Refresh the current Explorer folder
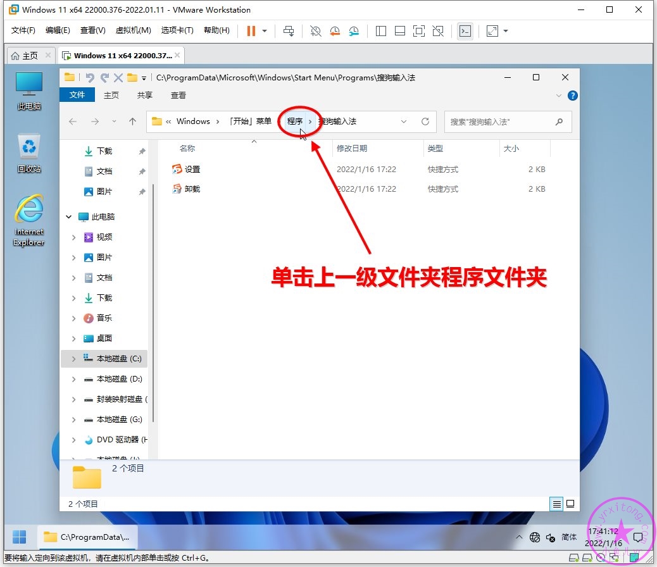 [x=425, y=121]
